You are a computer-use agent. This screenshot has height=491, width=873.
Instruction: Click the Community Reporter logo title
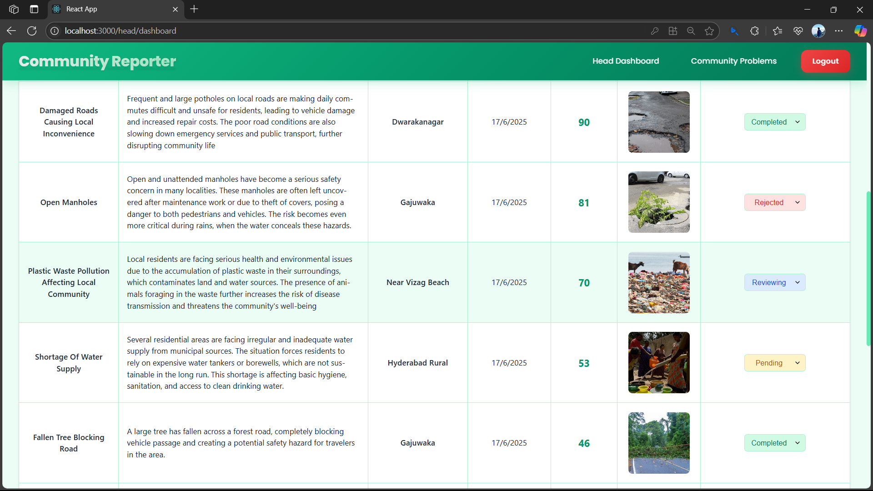97,61
